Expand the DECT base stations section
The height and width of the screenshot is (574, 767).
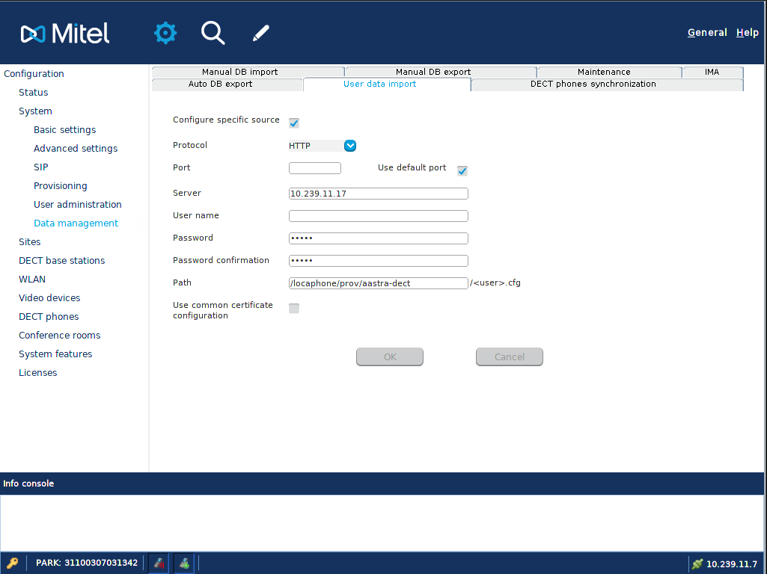[61, 261]
